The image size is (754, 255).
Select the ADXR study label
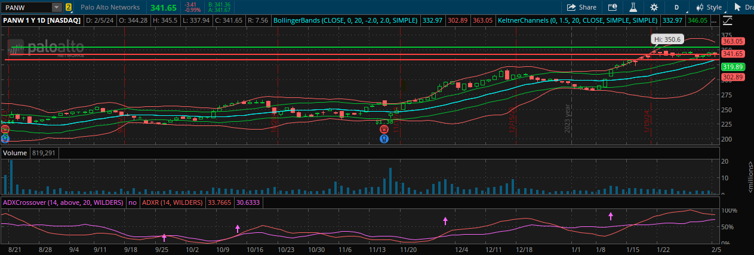[x=174, y=202]
